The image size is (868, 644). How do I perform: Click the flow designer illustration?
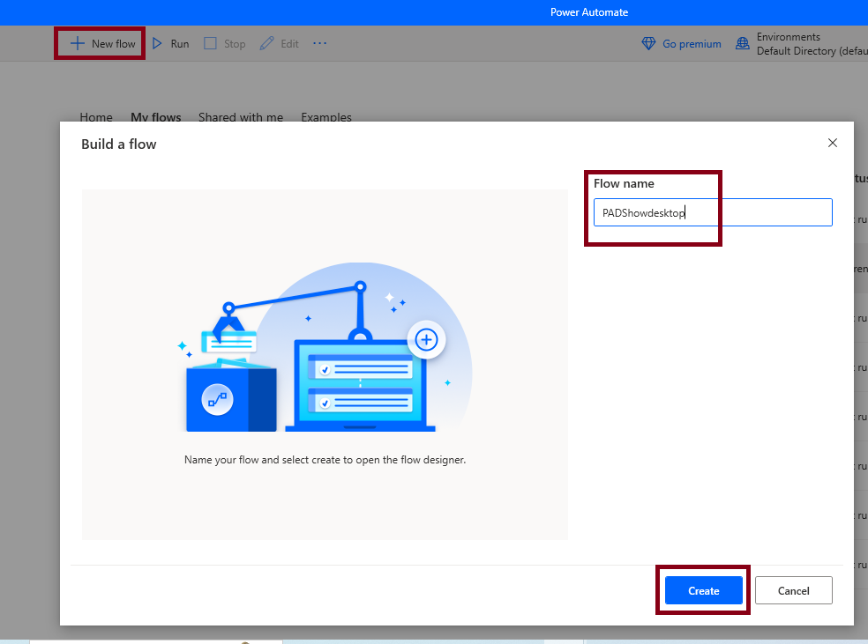(325, 347)
